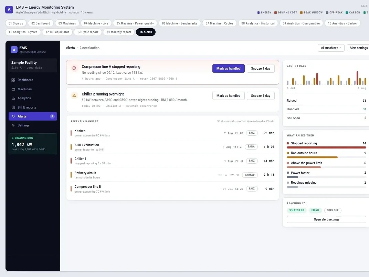Mark Chiller 2 overnight alert as handled

coord(228,96)
